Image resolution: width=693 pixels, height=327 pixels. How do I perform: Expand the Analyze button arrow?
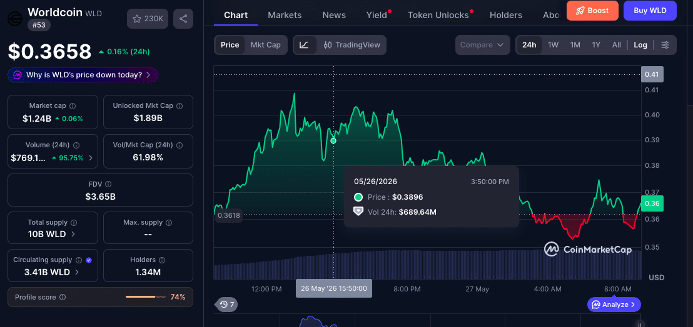(633, 305)
